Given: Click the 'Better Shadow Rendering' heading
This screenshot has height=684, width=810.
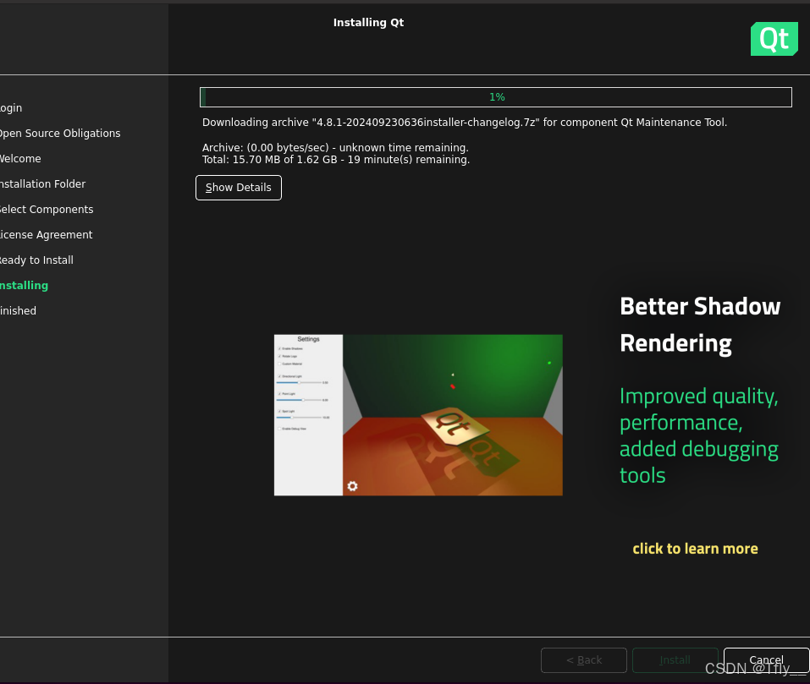Looking at the screenshot, I should pos(700,325).
